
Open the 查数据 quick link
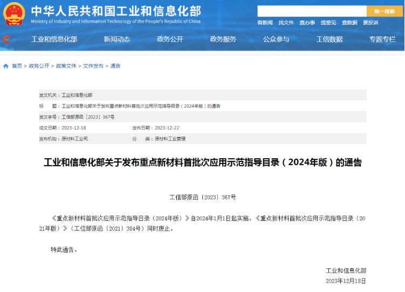click(x=350, y=23)
